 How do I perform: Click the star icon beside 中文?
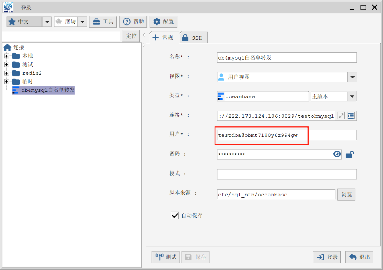12,22
